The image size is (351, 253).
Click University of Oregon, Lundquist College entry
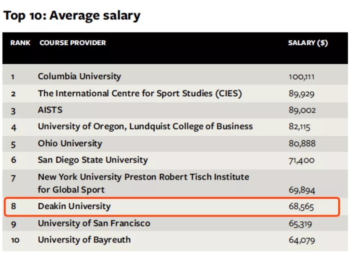click(145, 126)
